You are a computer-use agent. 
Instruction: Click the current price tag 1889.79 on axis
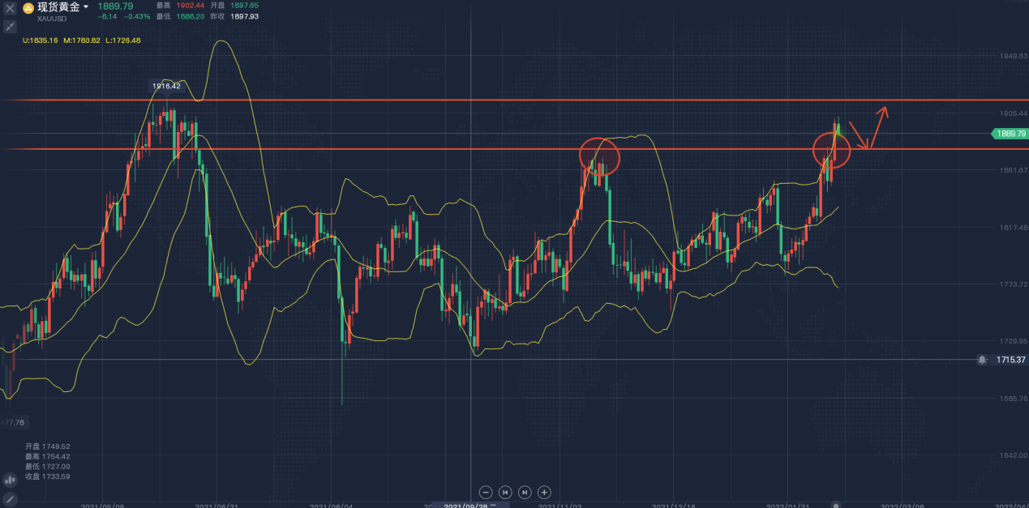pos(1010,134)
